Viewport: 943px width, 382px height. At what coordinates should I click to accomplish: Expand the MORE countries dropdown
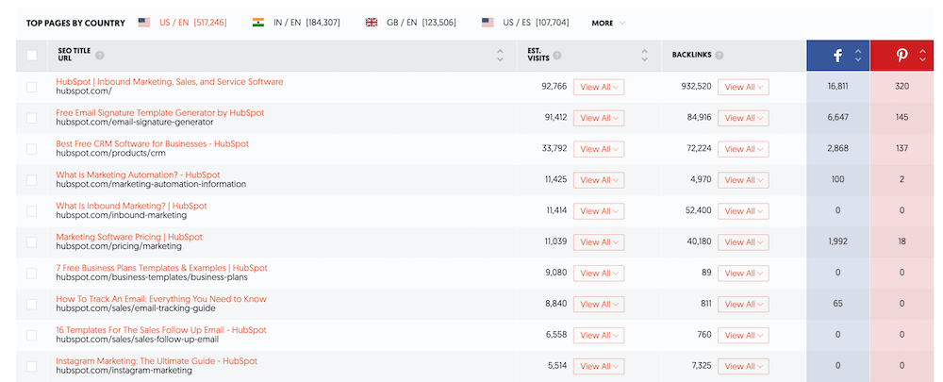(x=608, y=23)
